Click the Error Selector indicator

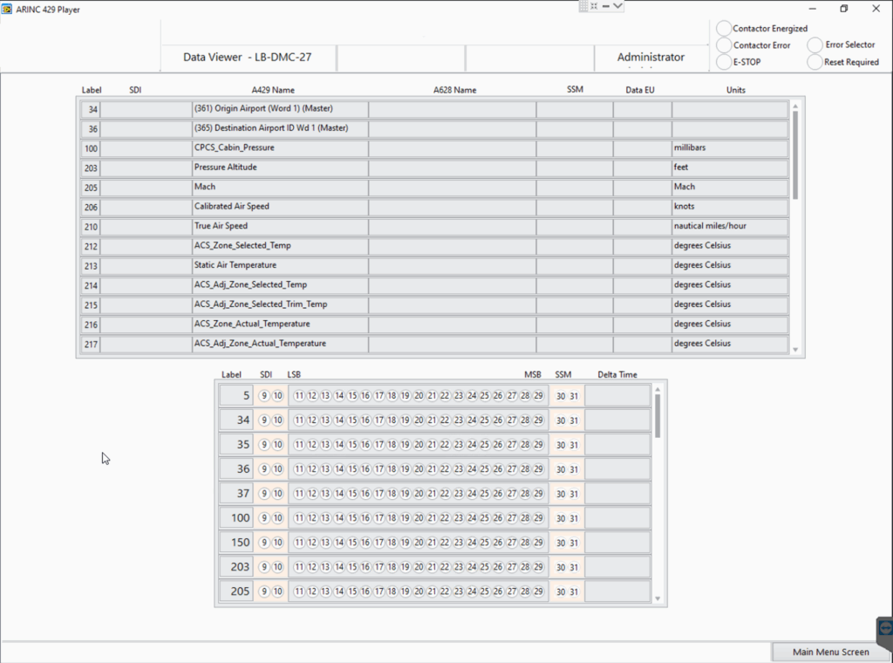(815, 45)
